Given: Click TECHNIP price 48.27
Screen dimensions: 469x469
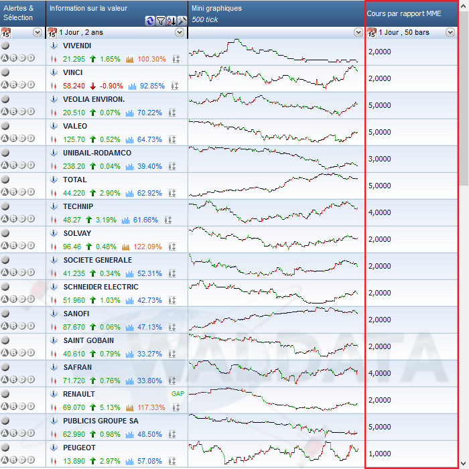Looking at the screenshot, I should click(72, 220).
